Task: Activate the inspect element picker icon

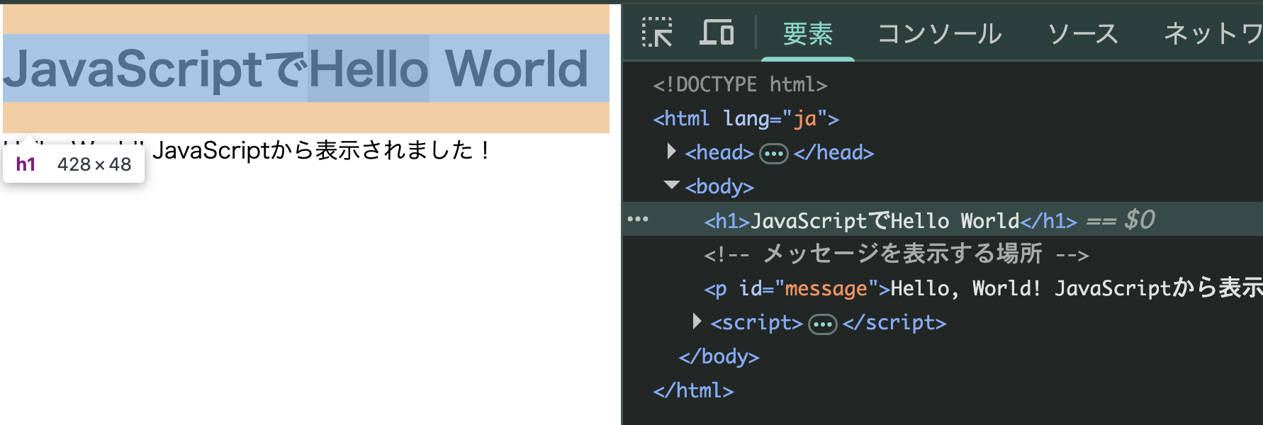Action: tap(657, 33)
